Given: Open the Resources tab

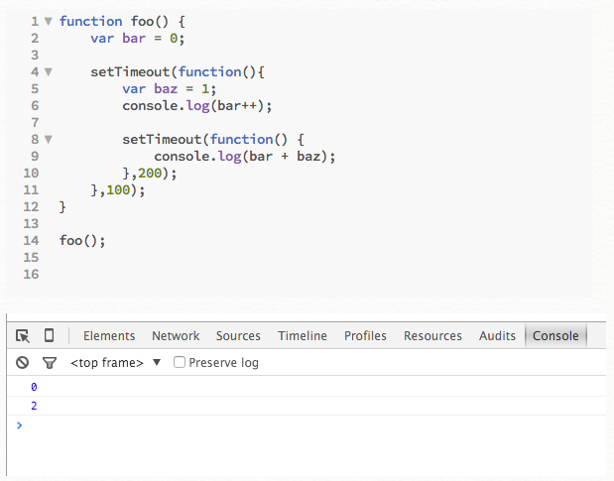Looking at the screenshot, I should click(x=432, y=336).
